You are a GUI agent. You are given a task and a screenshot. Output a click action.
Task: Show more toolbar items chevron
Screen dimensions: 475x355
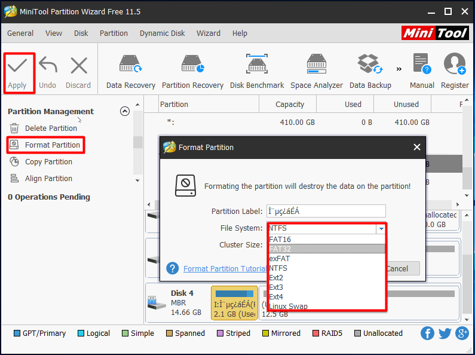(399, 69)
